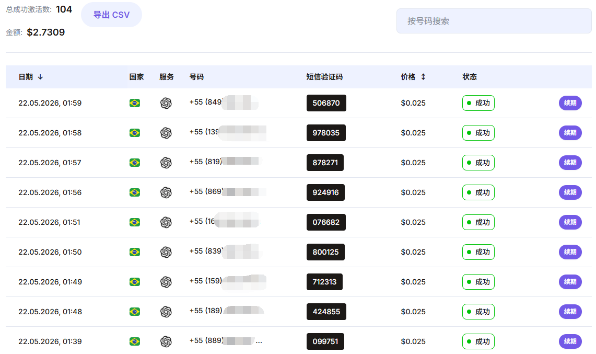Image resolution: width=596 pixels, height=354 pixels.
Task: Click the OpenAI service icon in 01:50 row
Action: [x=166, y=252]
